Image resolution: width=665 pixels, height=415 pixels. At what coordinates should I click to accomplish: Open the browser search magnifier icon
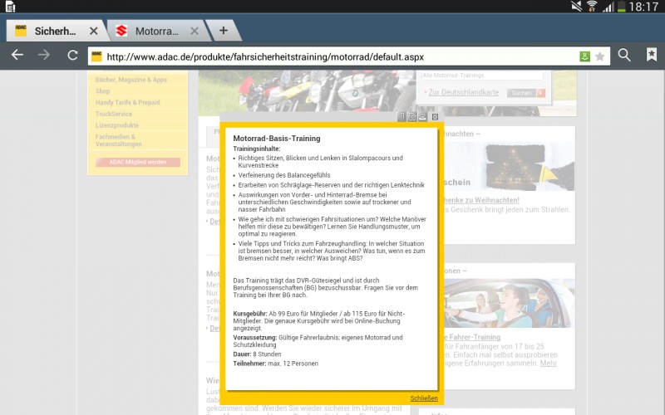point(624,55)
